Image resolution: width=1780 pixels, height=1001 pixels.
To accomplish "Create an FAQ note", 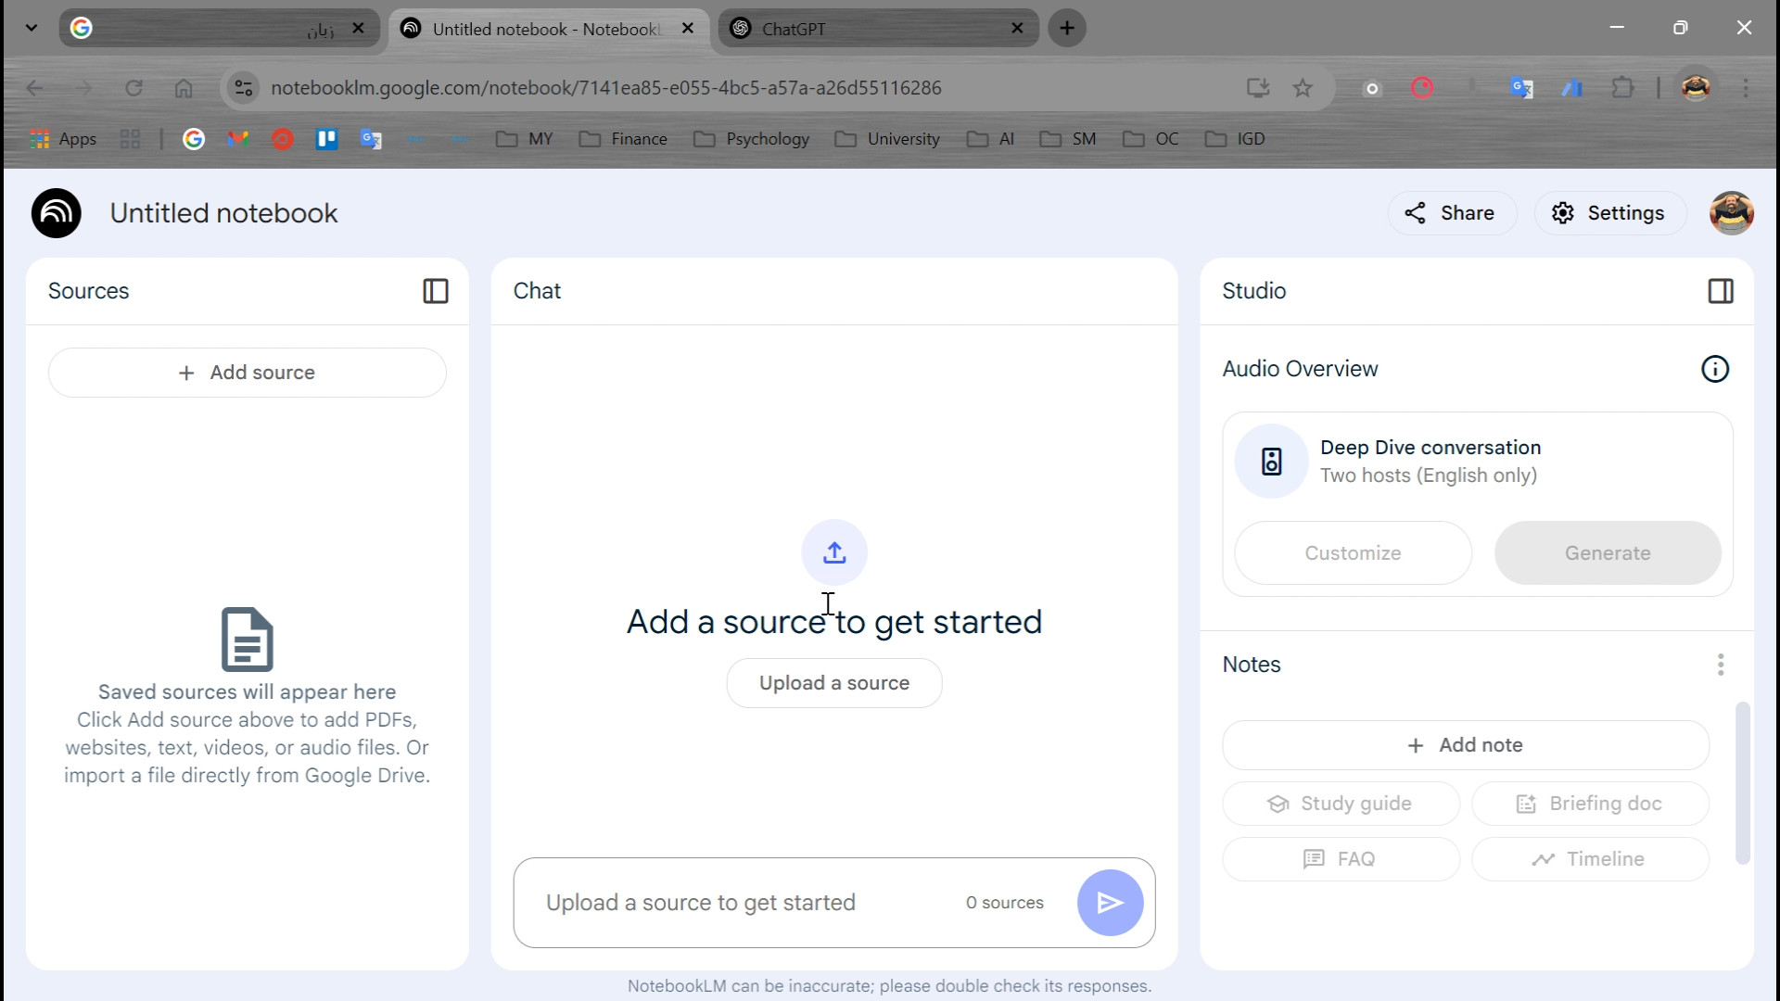I will tap(1341, 859).
